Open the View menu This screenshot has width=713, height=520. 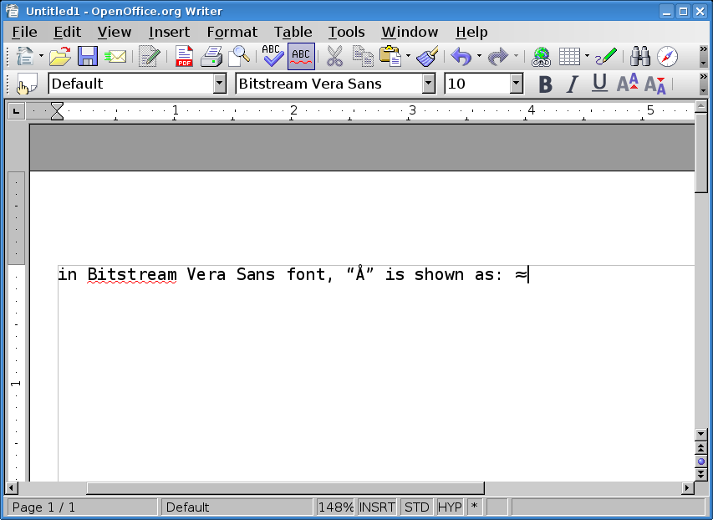pos(115,32)
